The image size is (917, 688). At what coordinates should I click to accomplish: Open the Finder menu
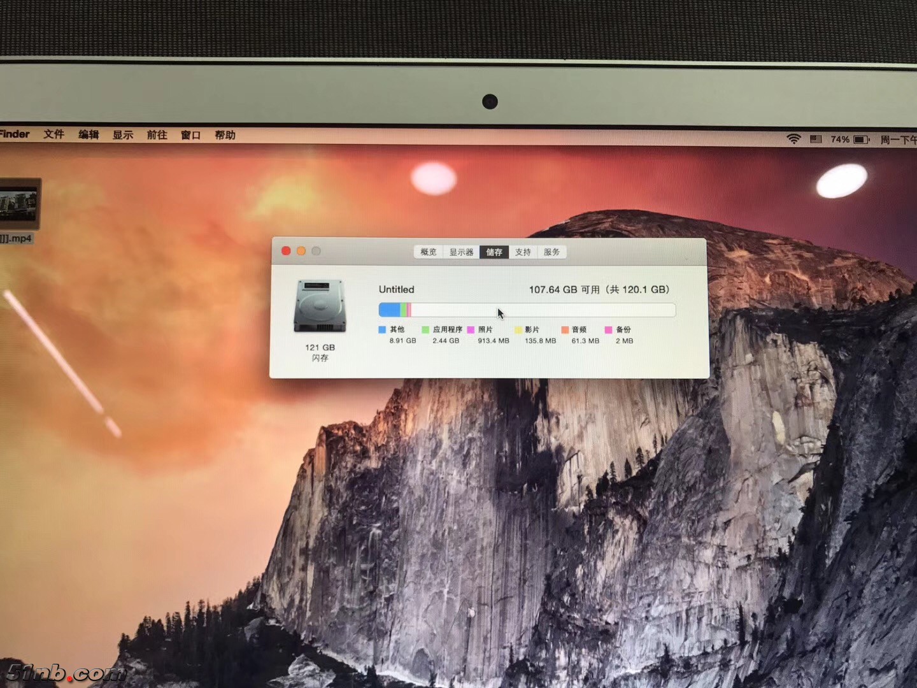[15, 134]
